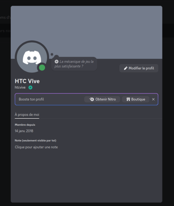Screen dimensions: 174x206
Task: Click the Note seulement visible par toi heading
Action: pos(36,140)
